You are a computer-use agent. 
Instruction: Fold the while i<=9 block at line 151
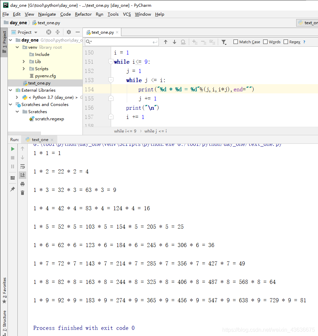[111, 62]
